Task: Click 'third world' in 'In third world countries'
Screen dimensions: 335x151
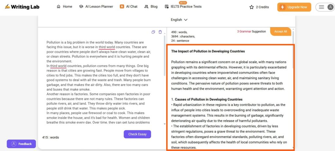Action: [x=58, y=66]
